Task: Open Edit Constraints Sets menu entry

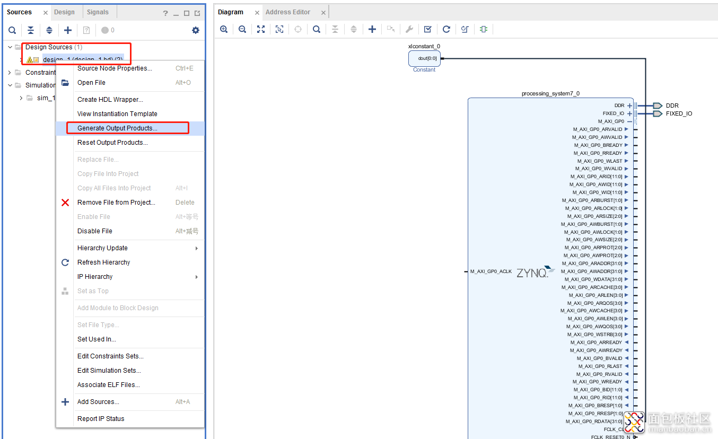Action: click(x=130, y=356)
